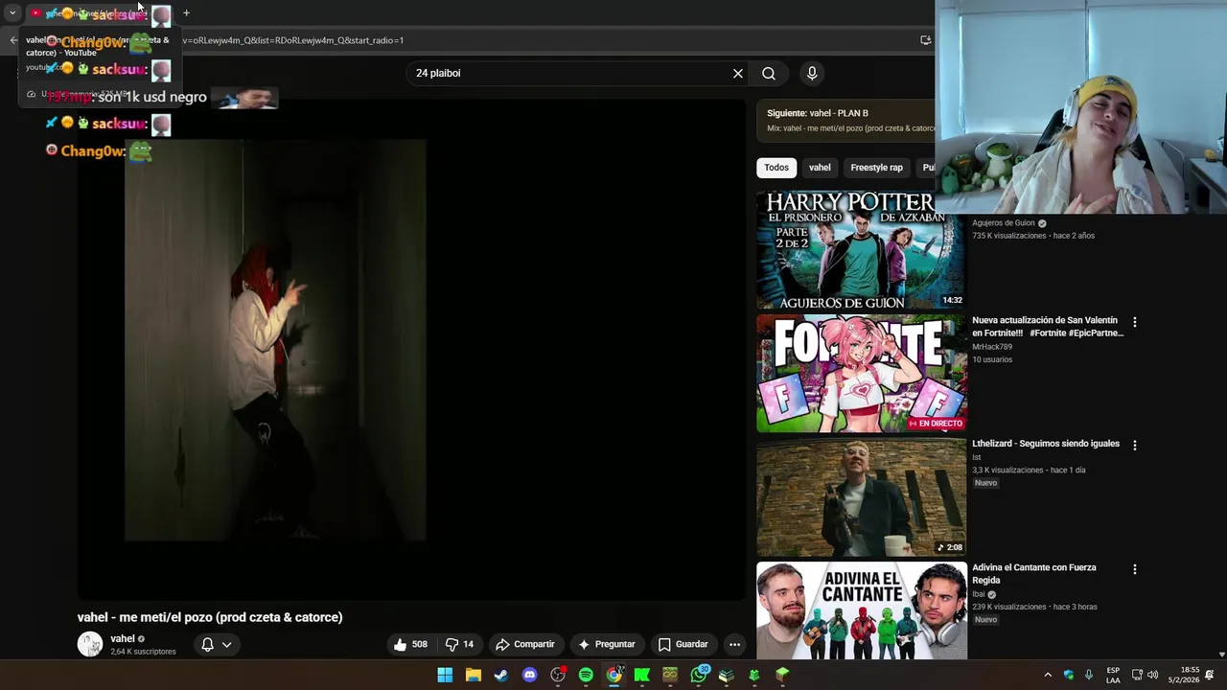Select the vahel filter chip

pos(820,168)
